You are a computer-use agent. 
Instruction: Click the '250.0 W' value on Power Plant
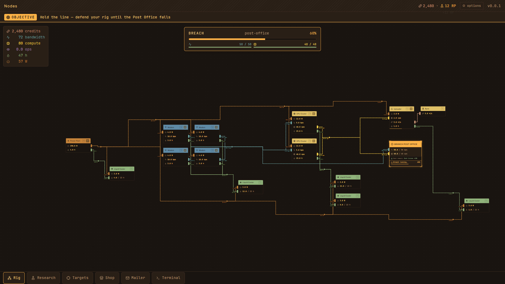pos(74,146)
